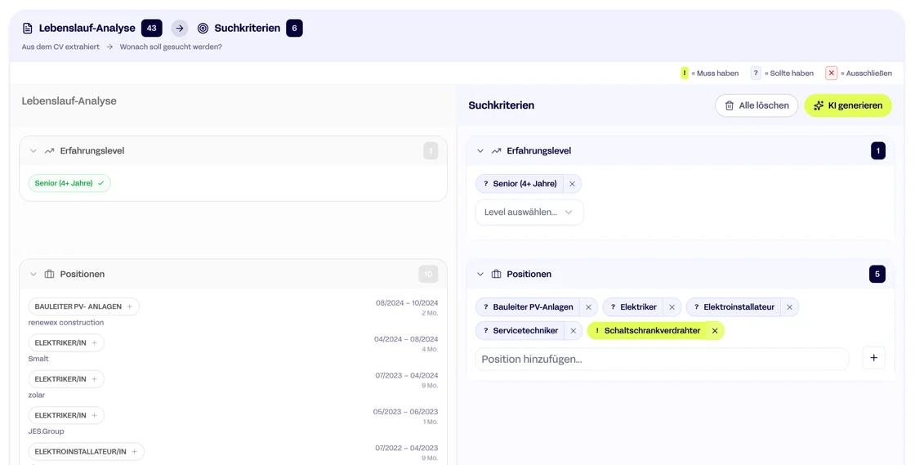Remove the Elektriker search criterion

[672, 307]
